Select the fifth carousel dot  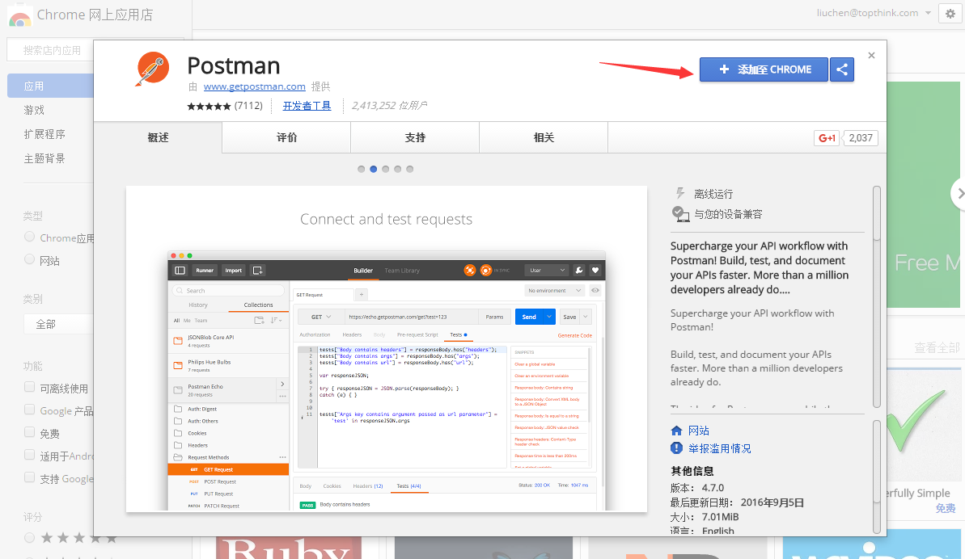(410, 169)
